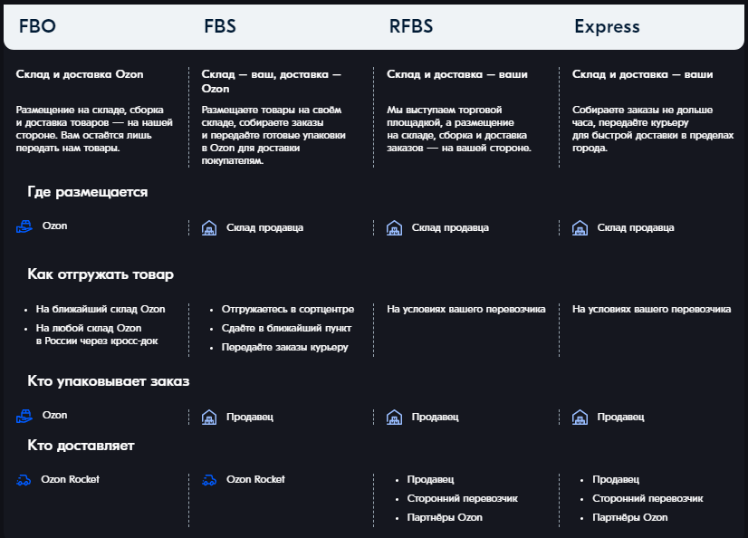Click the Ozon icon under Где размещается
748x538 pixels.
(x=24, y=226)
